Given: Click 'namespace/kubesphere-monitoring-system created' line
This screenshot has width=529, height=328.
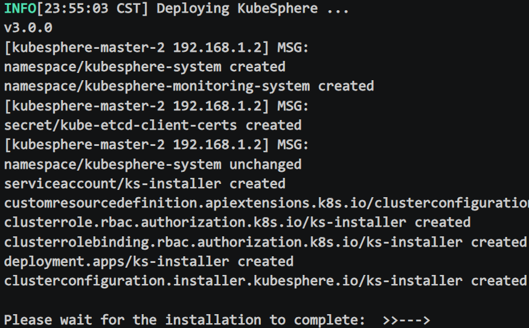Looking at the screenshot, I should pos(189,87).
